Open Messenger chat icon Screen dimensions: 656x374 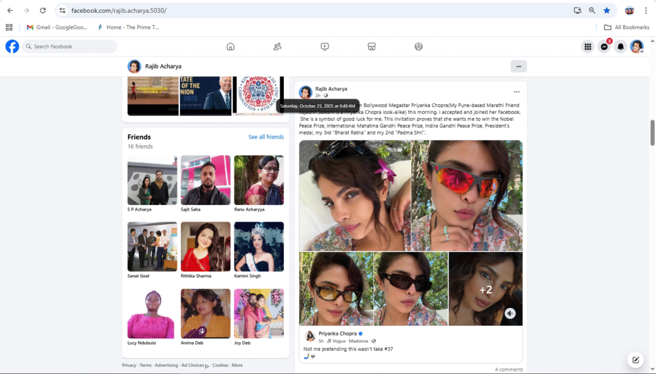point(603,47)
